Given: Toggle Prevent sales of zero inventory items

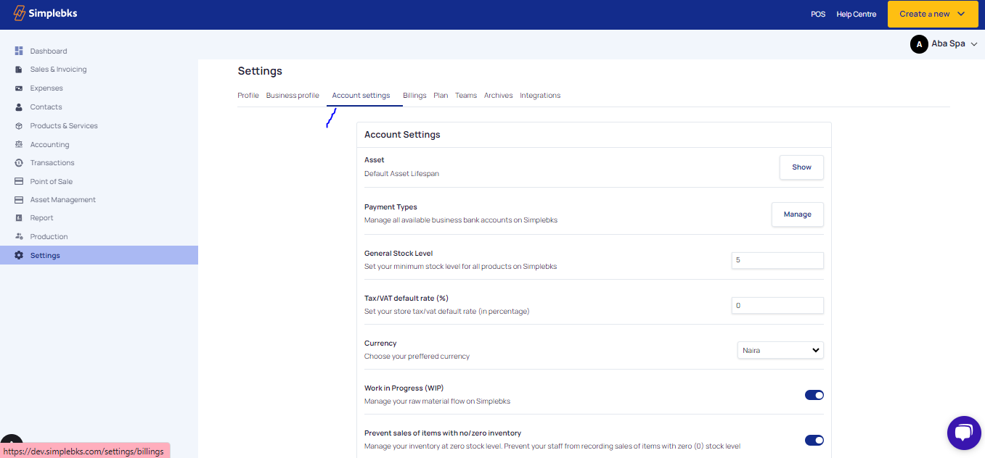Looking at the screenshot, I should 814,440.
